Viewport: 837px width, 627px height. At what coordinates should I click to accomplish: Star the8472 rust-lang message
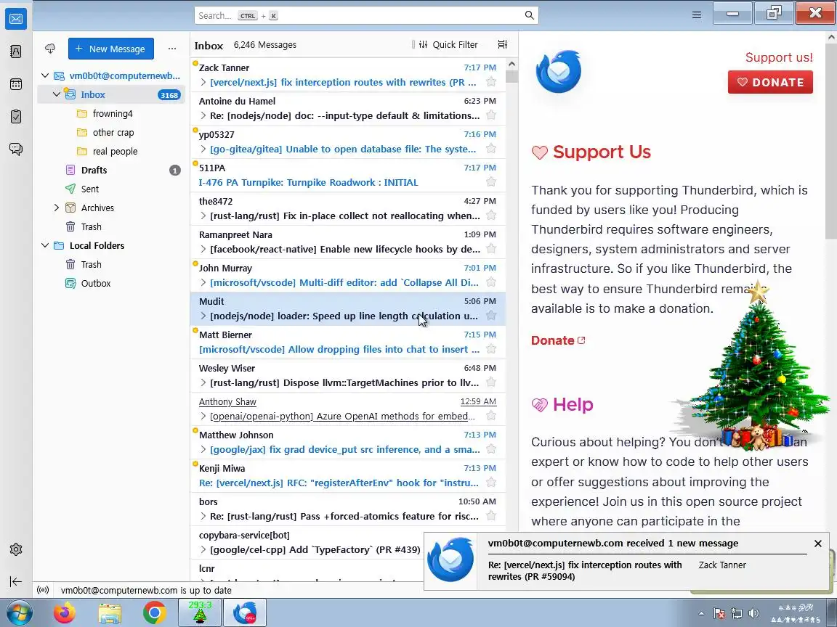point(491,216)
